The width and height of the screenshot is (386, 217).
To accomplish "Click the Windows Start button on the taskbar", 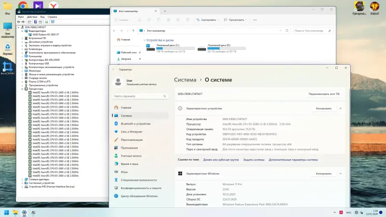I will 7,212.
